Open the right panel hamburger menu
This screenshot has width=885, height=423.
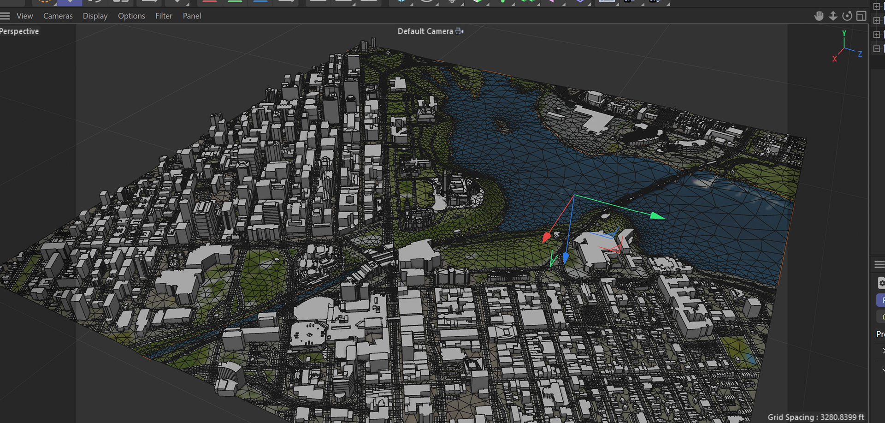tap(879, 264)
